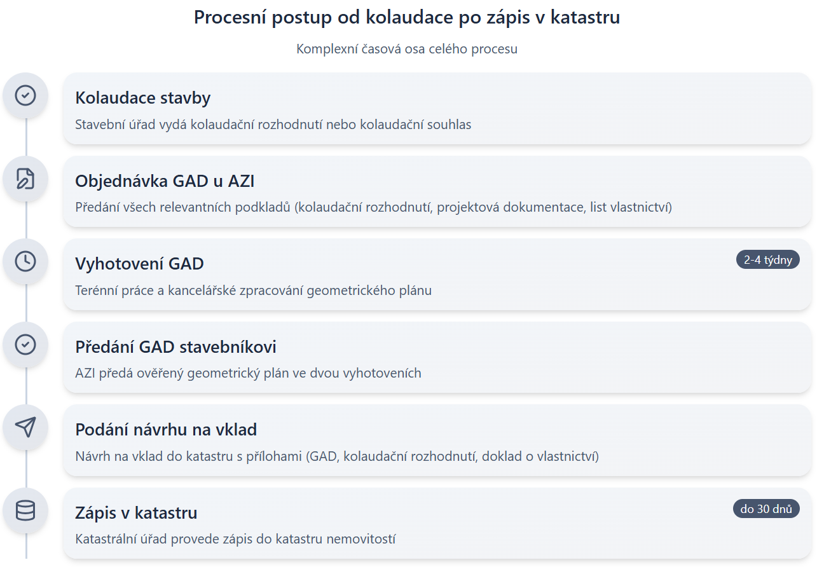Select the Podání návrhu na vklad heading

coord(166,430)
